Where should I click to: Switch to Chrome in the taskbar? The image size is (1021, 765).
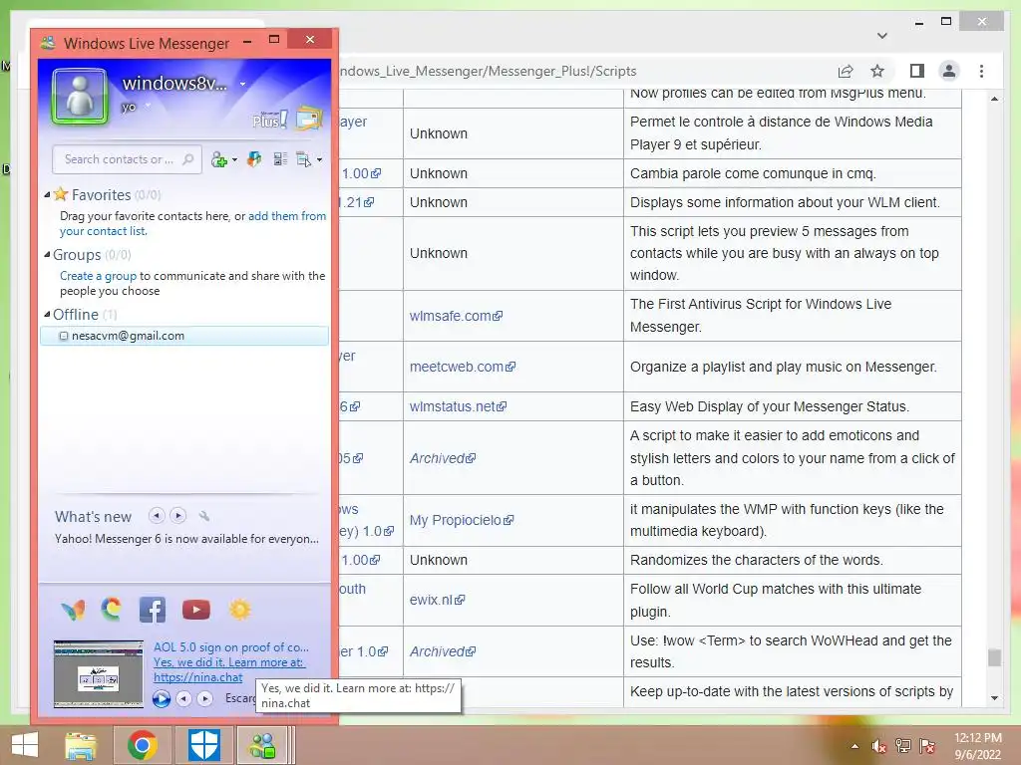pyautogui.click(x=142, y=745)
